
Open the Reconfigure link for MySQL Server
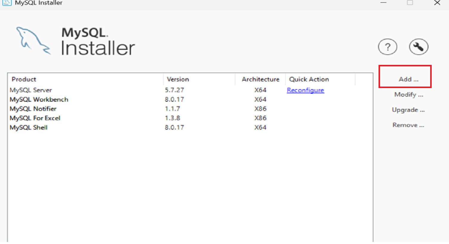point(305,90)
